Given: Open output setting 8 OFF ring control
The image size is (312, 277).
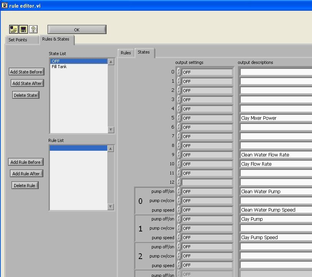Looking at the screenshot, I should [207, 145].
